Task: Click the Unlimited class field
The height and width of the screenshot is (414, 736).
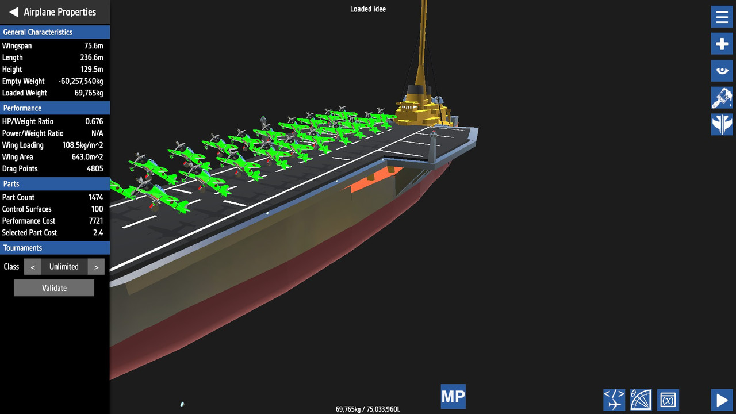Action: click(64, 267)
